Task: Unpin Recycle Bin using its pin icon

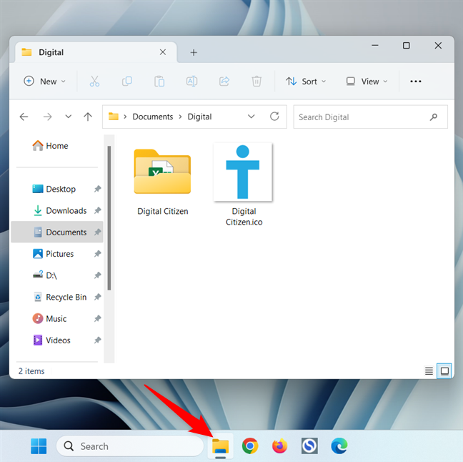Action: tap(97, 297)
